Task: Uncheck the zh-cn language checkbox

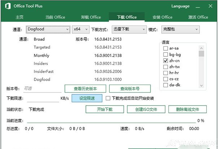Action: [166, 61]
